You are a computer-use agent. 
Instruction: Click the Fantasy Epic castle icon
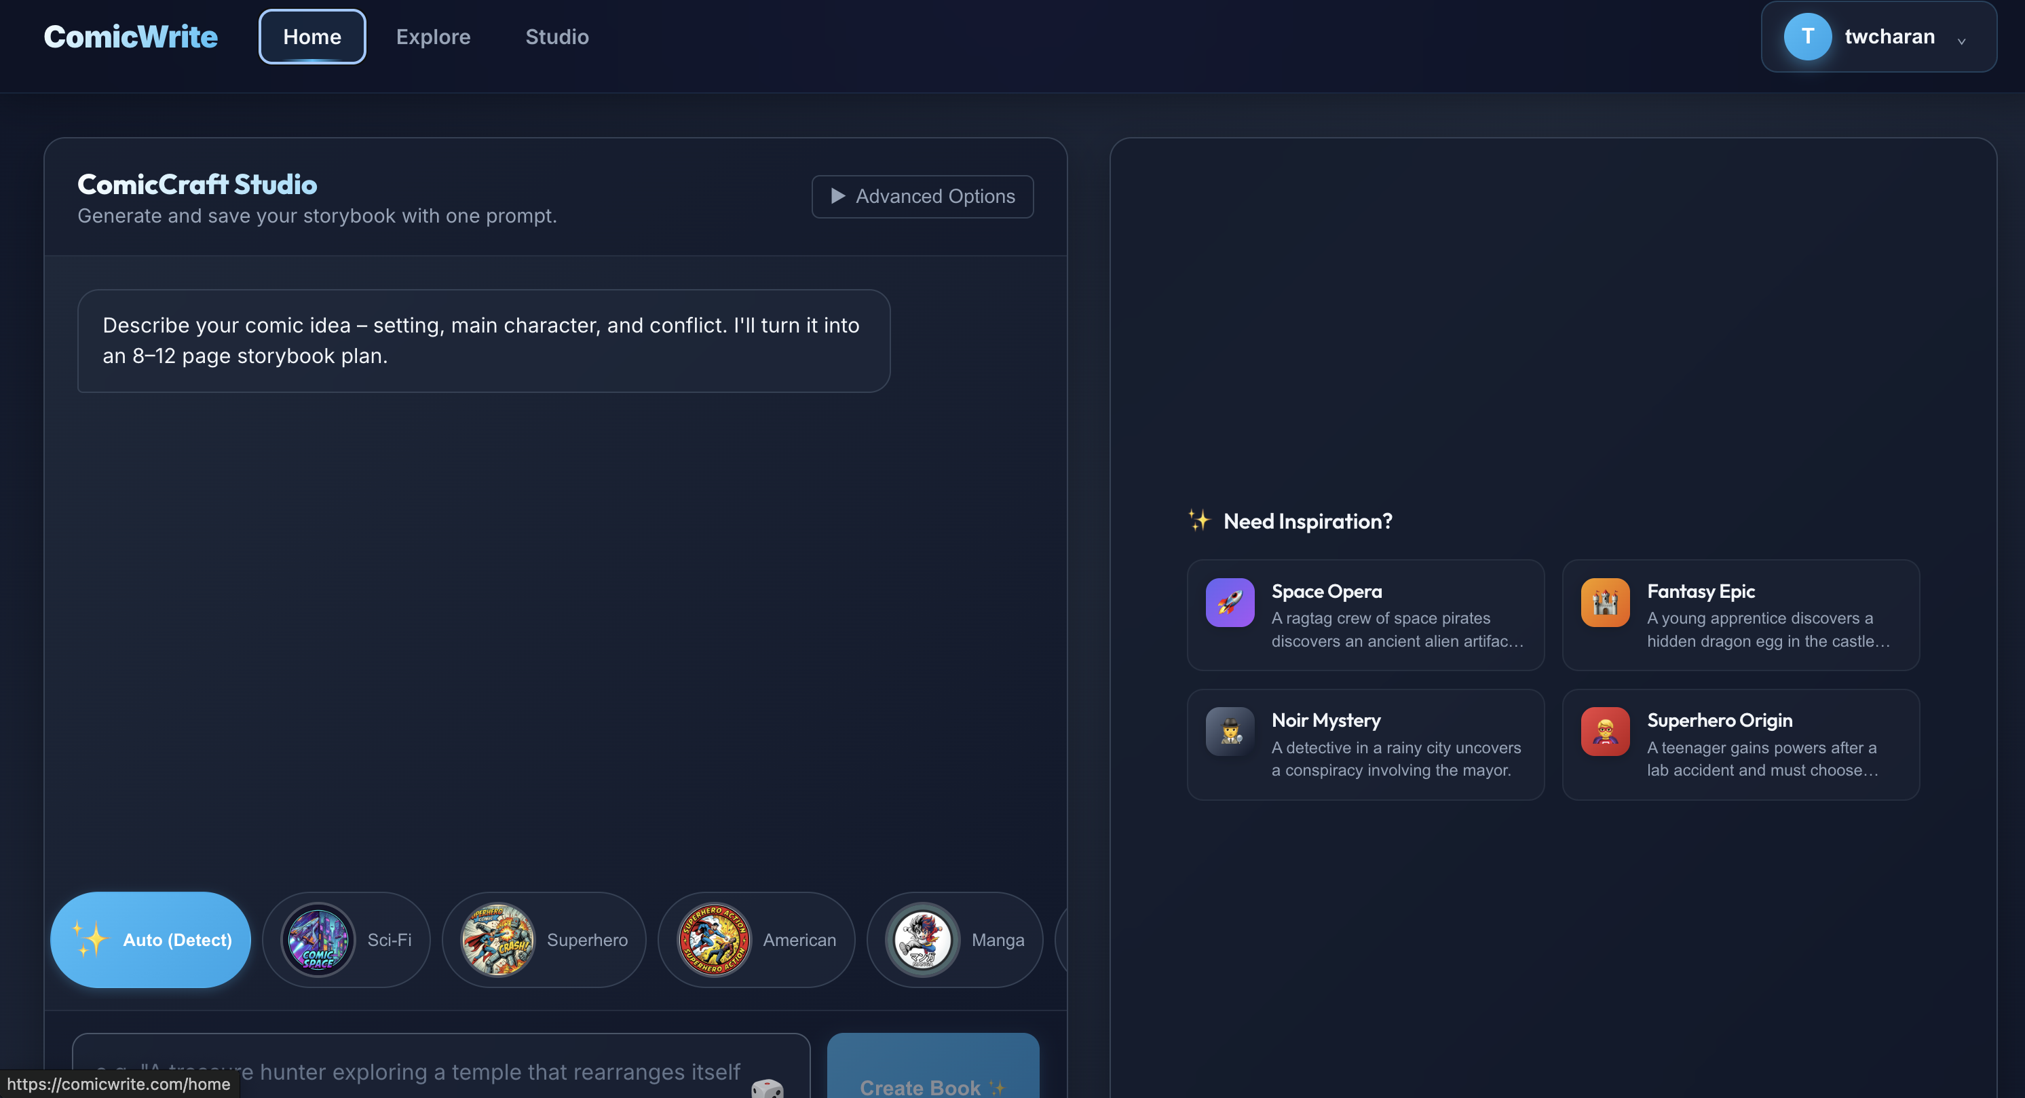coord(1604,602)
